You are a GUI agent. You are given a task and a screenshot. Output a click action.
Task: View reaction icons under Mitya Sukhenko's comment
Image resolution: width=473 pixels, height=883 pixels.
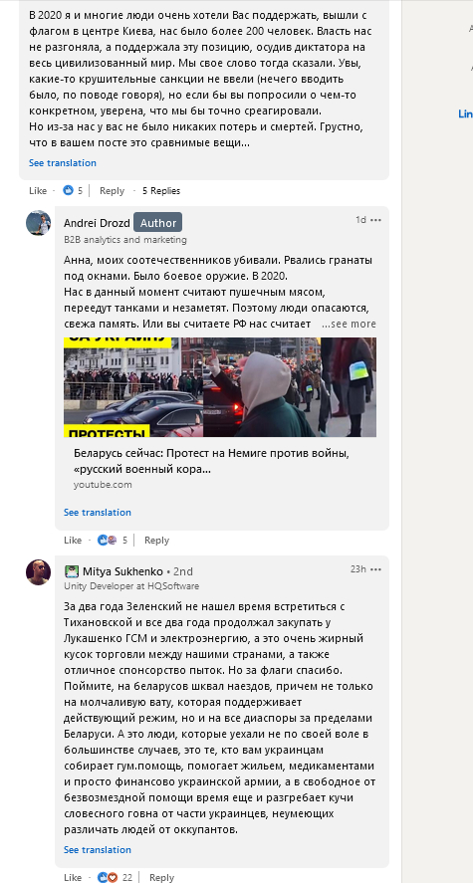click(x=107, y=877)
